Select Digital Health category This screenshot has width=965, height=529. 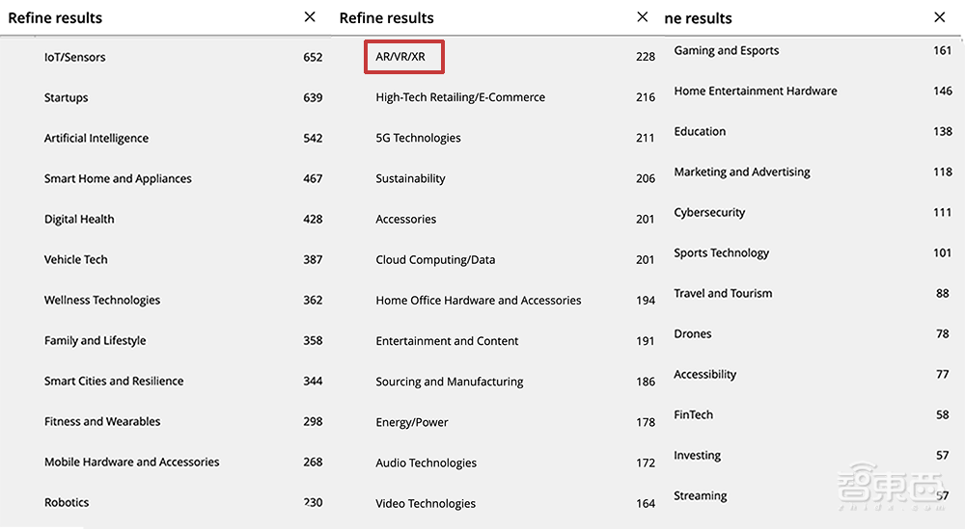[x=79, y=219]
